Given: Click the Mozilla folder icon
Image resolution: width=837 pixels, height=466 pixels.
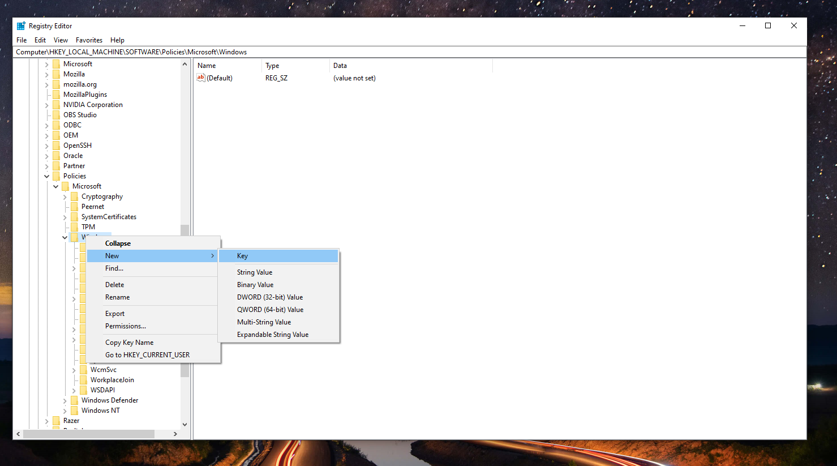Looking at the screenshot, I should coord(56,74).
